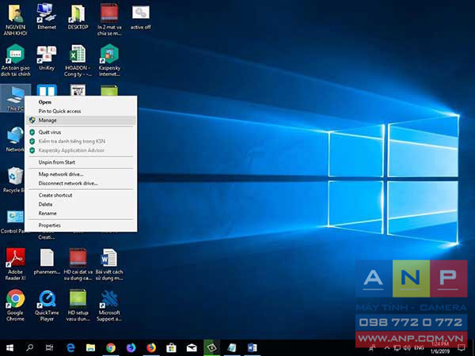This screenshot has width=475, height=356.
Task: Select the 'HD cai dat va su dung ca...' file
Action: [78, 264]
